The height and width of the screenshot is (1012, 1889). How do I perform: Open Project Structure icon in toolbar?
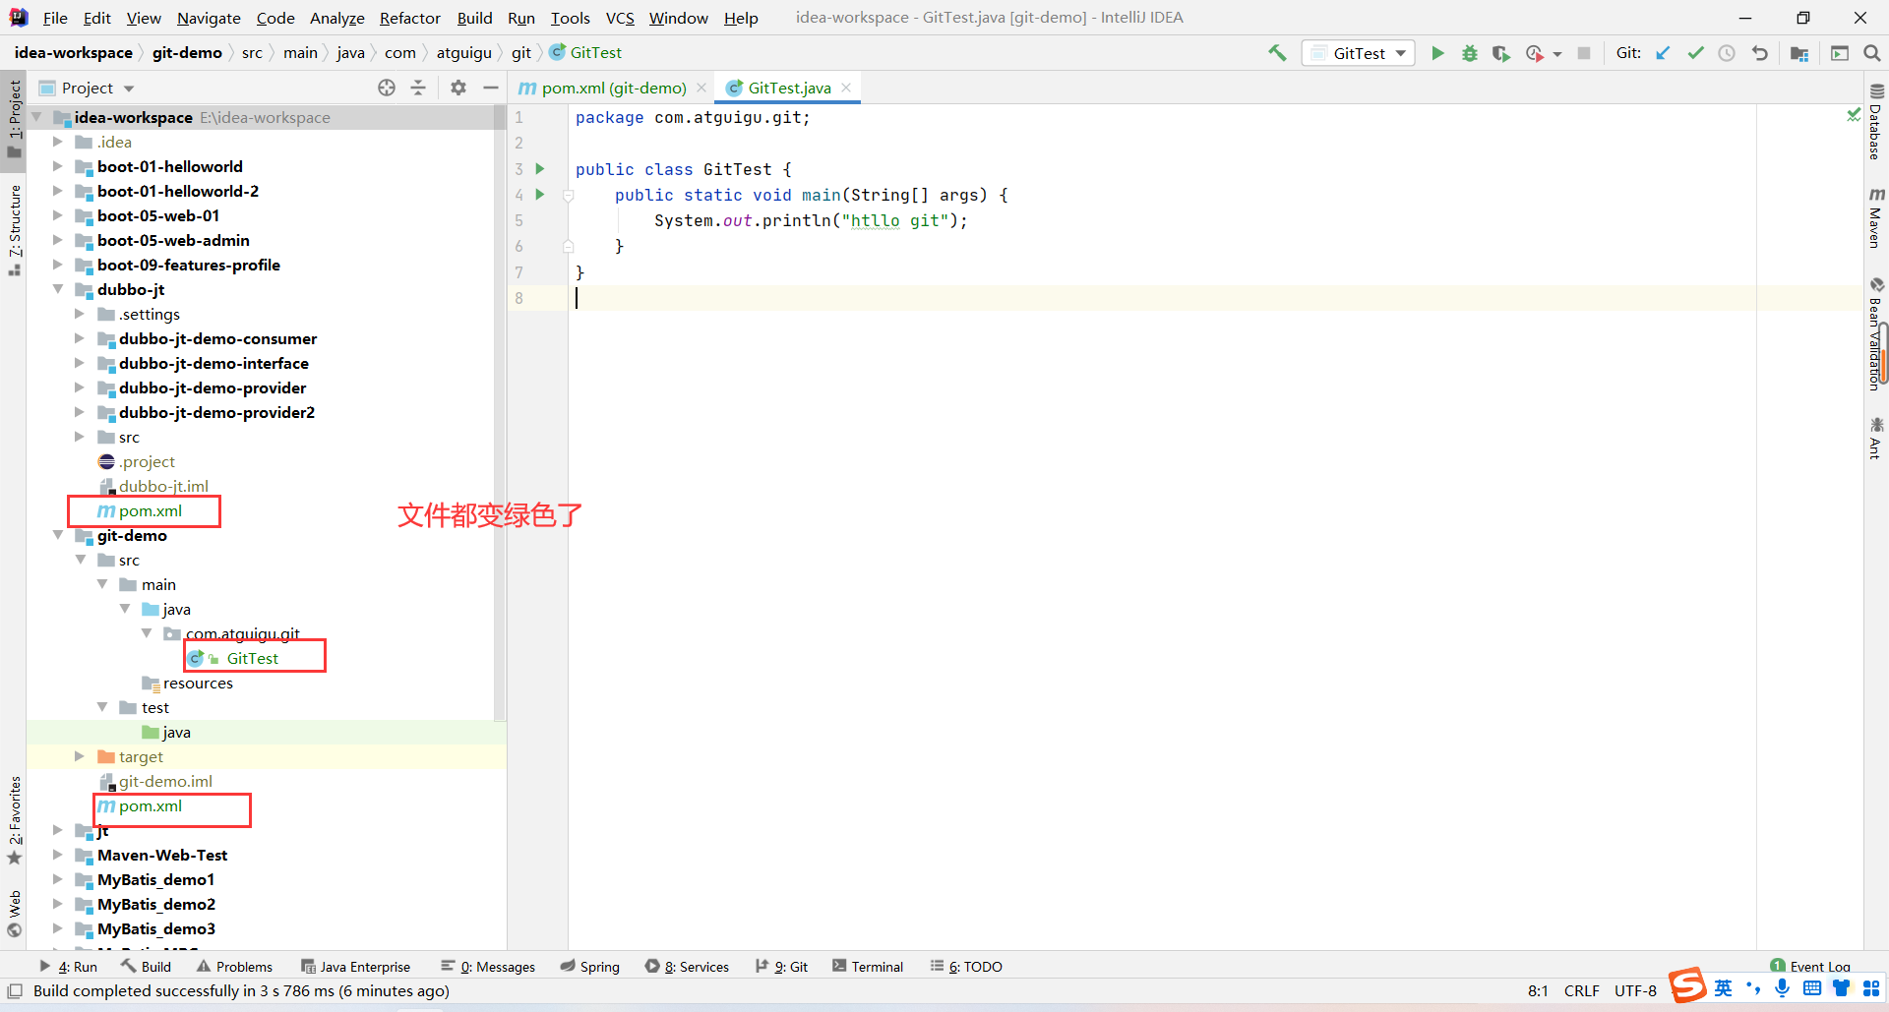pos(1799,53)
